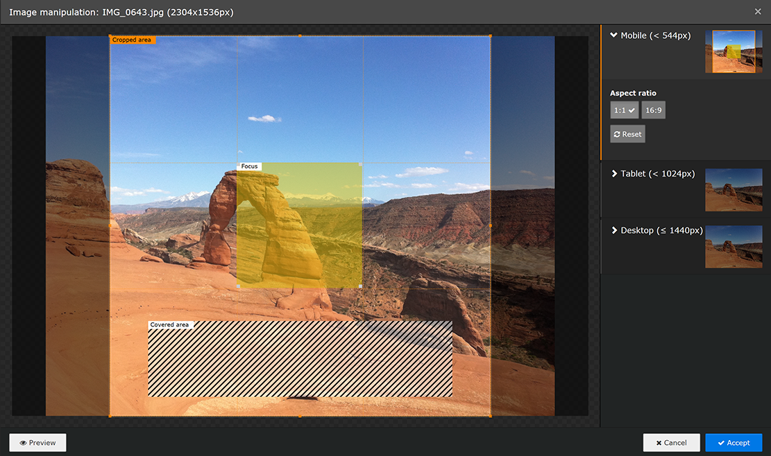Click the Mobile crop preview thumbnail
This screenshot has width=771, height=456.
coord(734,51)
